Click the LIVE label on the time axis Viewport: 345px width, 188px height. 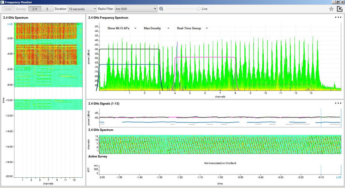(x=339, y=177)
